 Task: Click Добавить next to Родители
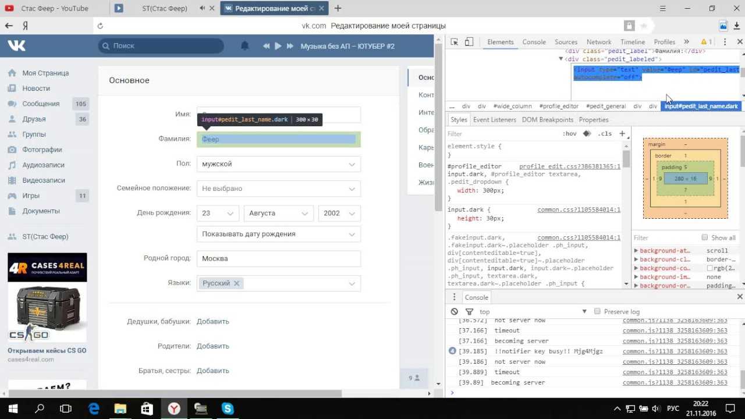213,346
